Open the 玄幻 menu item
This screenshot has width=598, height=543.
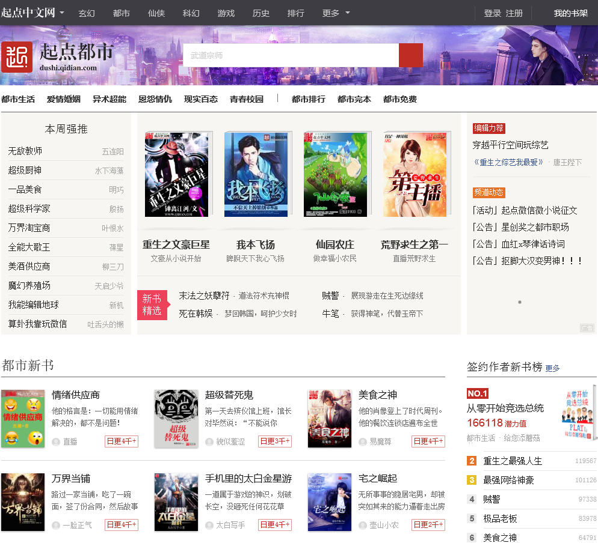pos(87,13)
